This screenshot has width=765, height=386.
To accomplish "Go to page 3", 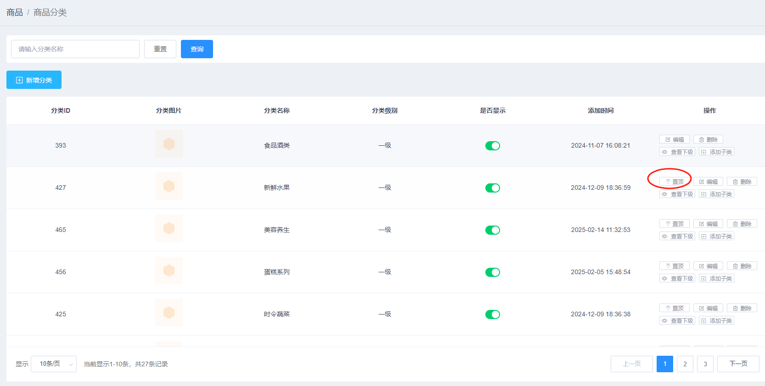I will pyautogui.click(x=705, y=364).
